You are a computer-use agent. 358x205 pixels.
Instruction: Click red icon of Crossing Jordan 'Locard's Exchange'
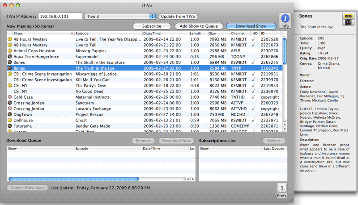point(9,109)
